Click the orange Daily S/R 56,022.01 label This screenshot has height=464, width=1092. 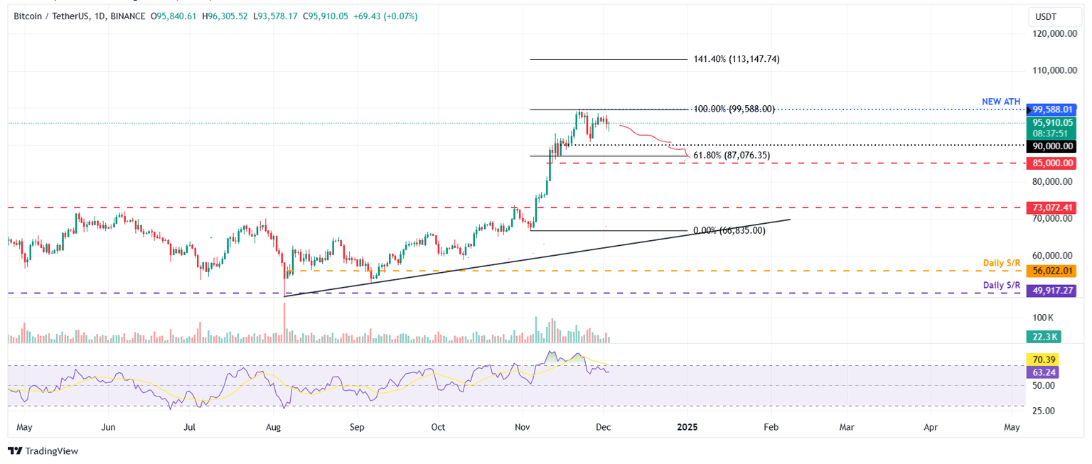click(1051, 271)
